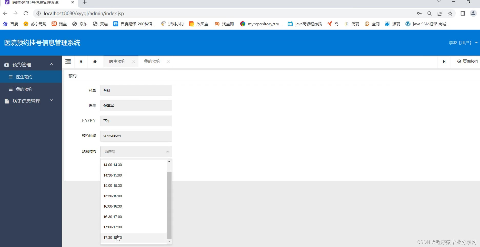This screenshot has height=247, width=480.
Task: Close the 医院预约挂号信息管理系统 browser tab
Action: tap(73, 2)
